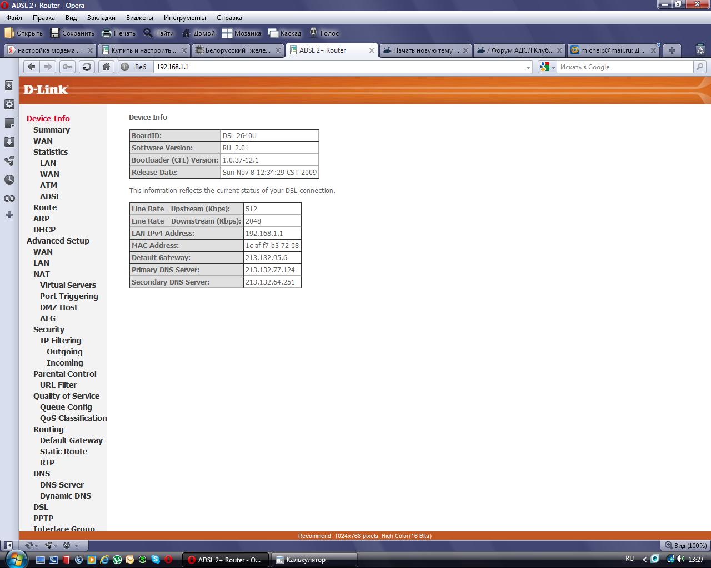Open the address bar history dropdown
Screen dimensions: 711x568
(528, 67)
